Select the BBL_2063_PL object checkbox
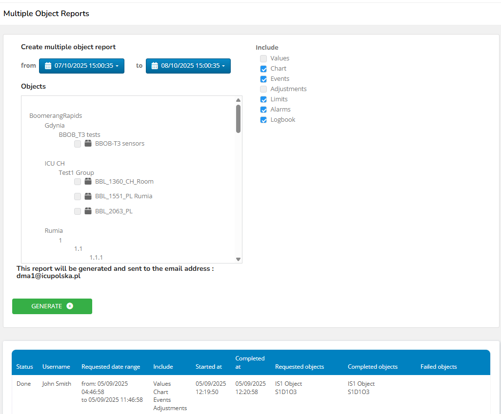501x414 pixels. tap(78, 211)
